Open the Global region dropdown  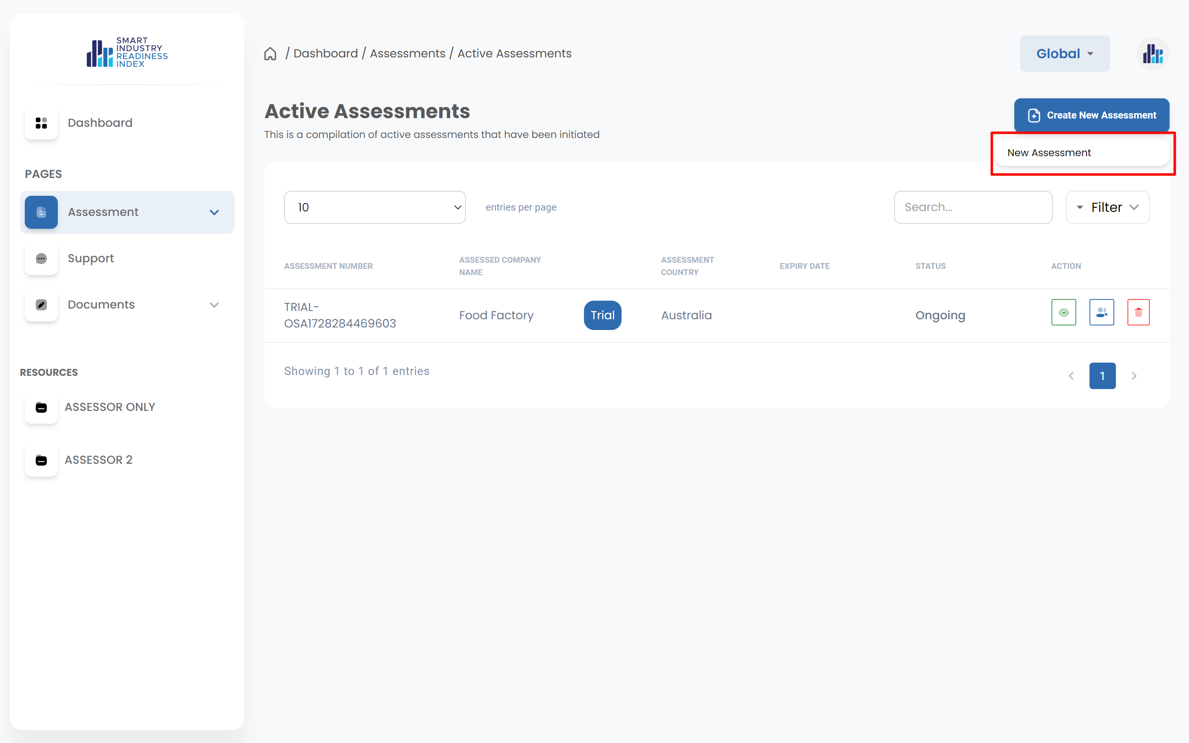click(x=1064, y=54)
